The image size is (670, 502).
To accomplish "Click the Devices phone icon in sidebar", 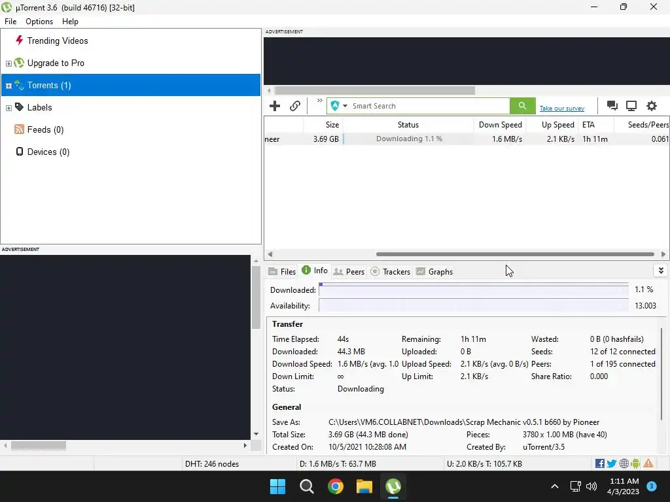I will tap(19, 152).
